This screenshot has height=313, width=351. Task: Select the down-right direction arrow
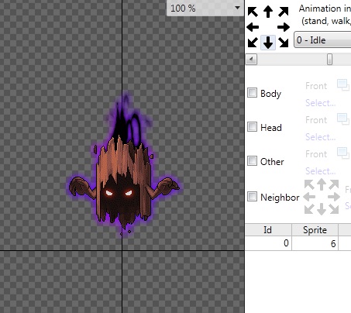(x=284, y=43)
